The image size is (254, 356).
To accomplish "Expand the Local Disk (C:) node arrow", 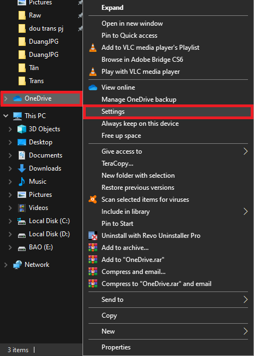I will pos(10,221).
